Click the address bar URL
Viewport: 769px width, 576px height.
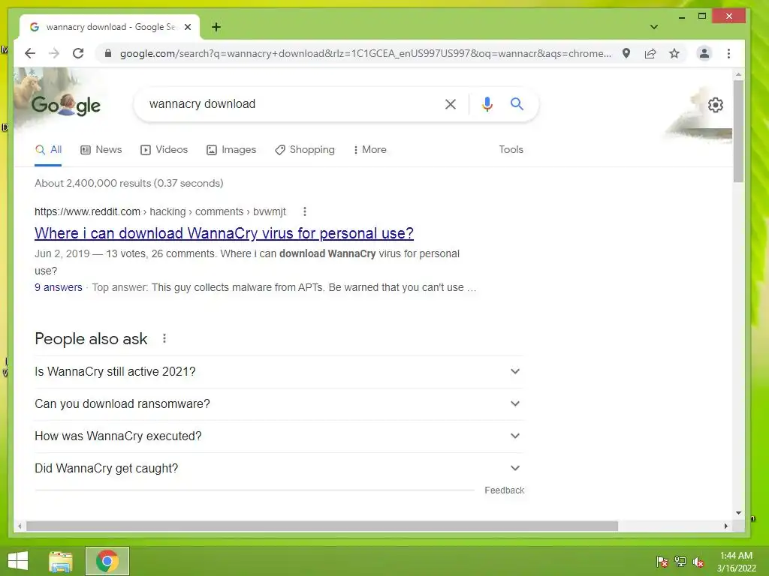(x=366, y=53)
